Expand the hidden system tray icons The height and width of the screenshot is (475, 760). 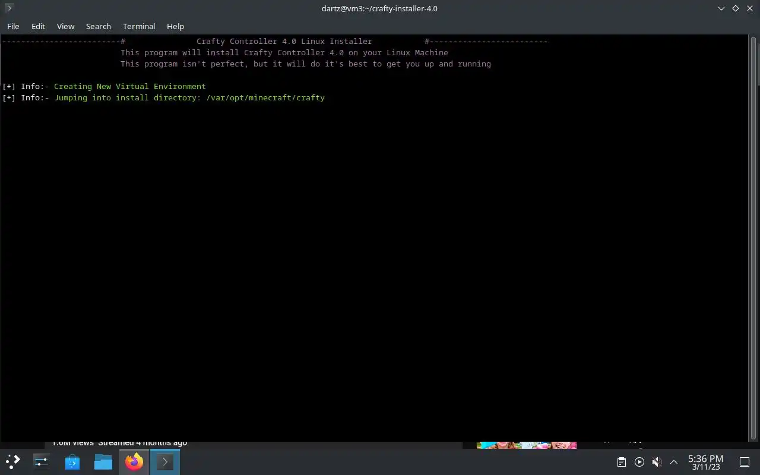pos(674,462)
